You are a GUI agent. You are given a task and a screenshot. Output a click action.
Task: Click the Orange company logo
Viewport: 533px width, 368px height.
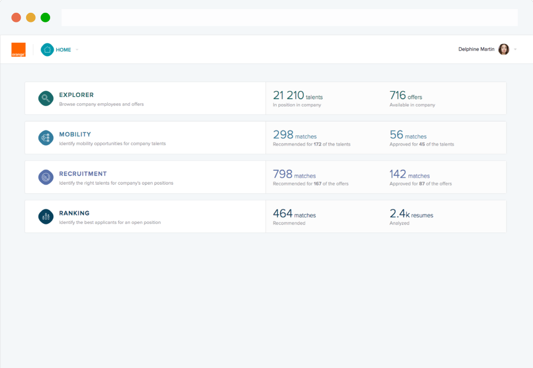point(19,50)
